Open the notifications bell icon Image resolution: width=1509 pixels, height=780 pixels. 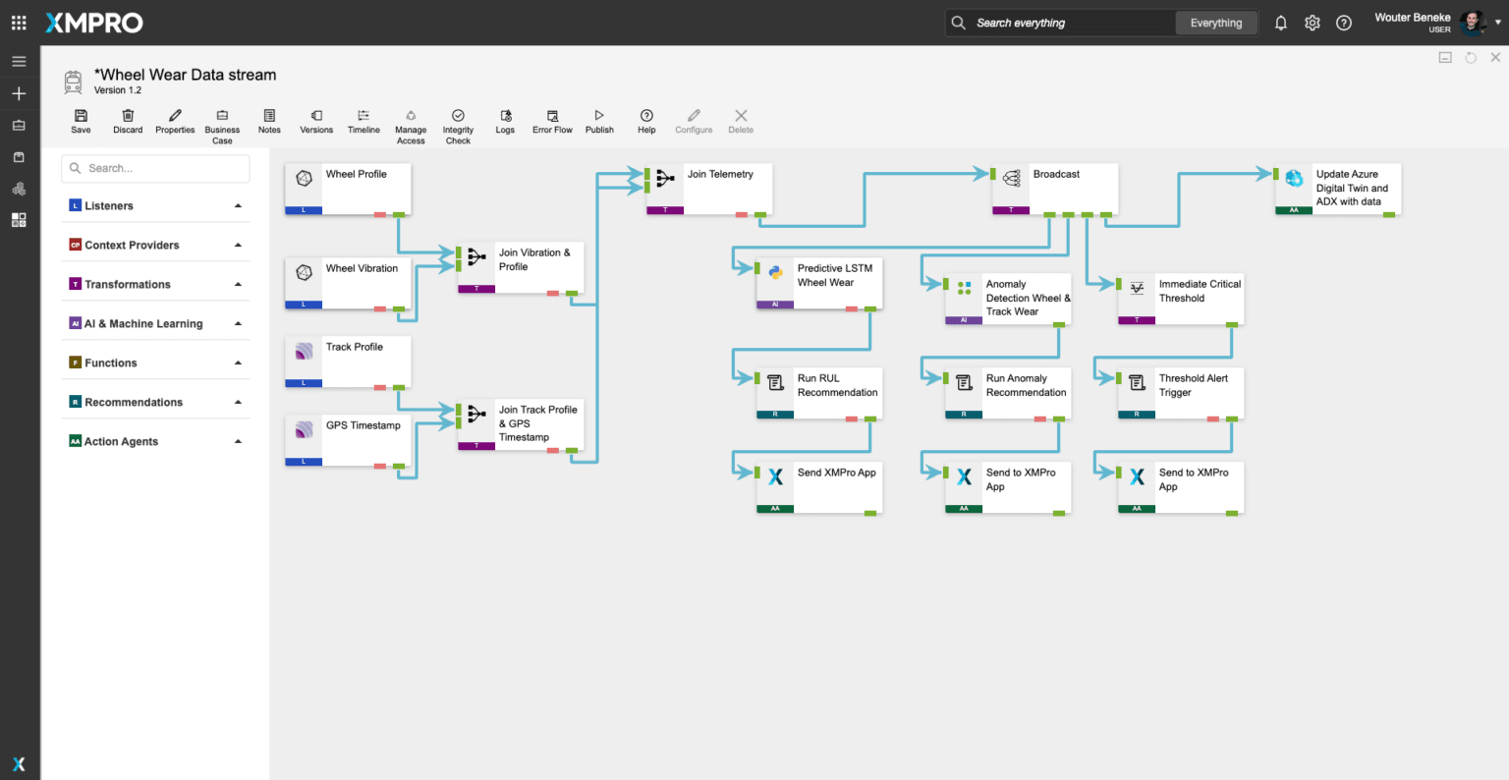pos(1281,23)
